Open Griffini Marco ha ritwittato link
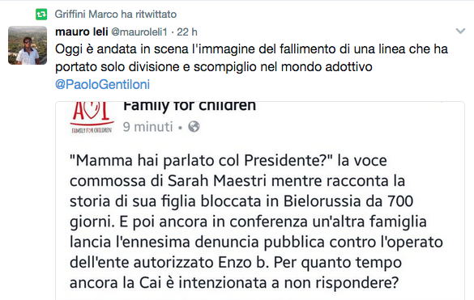 116,15
